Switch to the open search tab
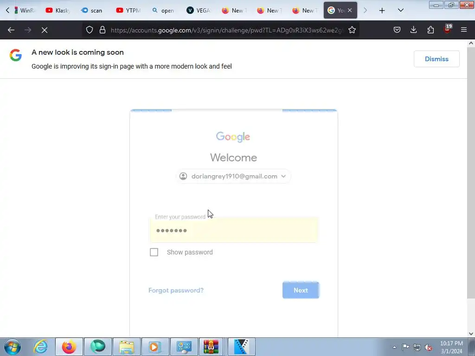 click(164, 10)
